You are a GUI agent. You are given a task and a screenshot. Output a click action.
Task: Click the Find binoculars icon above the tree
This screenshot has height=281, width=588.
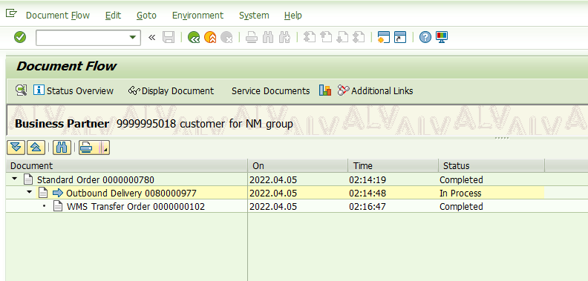pyautogui.click(x=62, y=148)
